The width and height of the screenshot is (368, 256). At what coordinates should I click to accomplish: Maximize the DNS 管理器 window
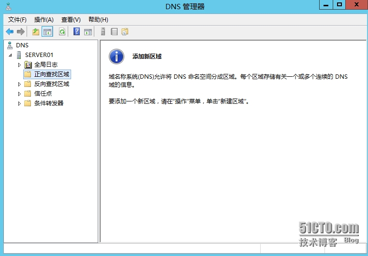339,5
